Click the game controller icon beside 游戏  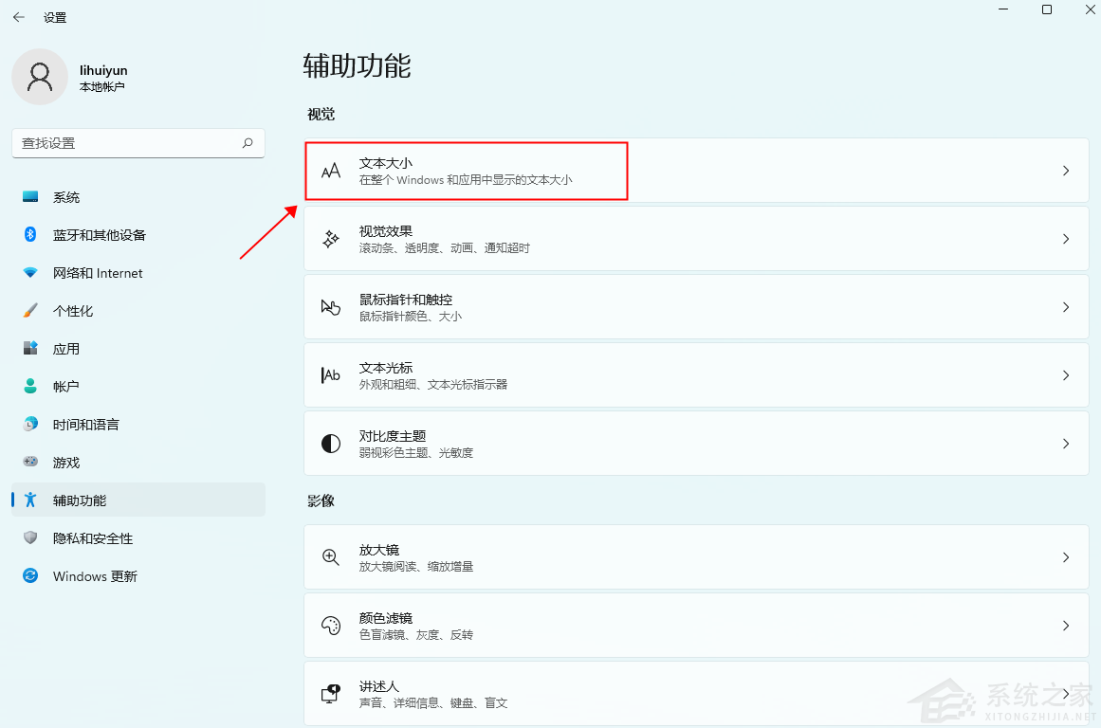[30, 462]
